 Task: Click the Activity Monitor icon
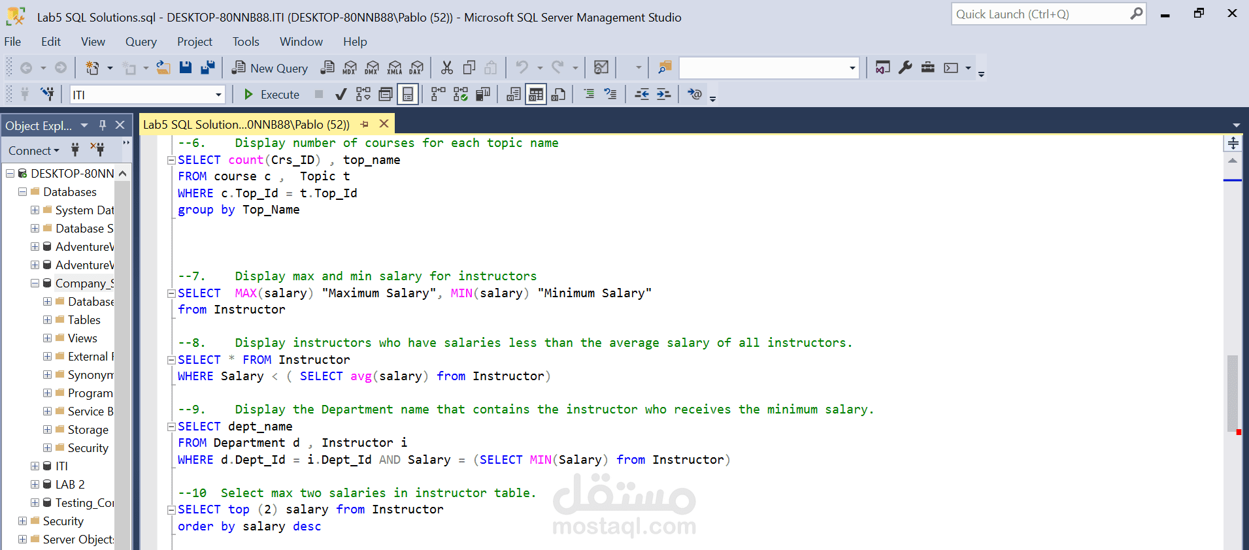tap(601, 68)
